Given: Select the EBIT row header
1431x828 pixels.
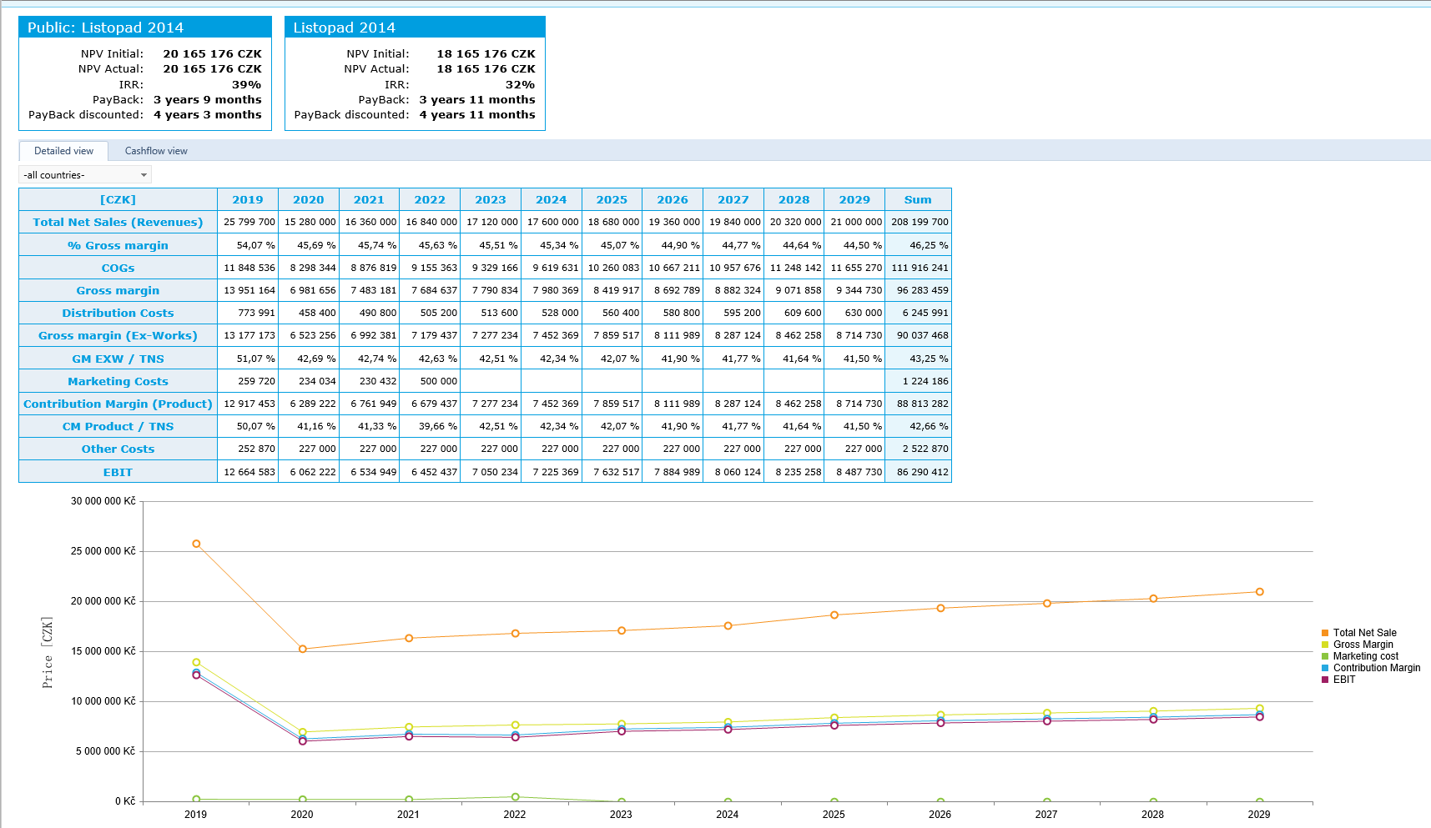Looking at the screenshot, I should pyautogui.click(x=118, y=472).
